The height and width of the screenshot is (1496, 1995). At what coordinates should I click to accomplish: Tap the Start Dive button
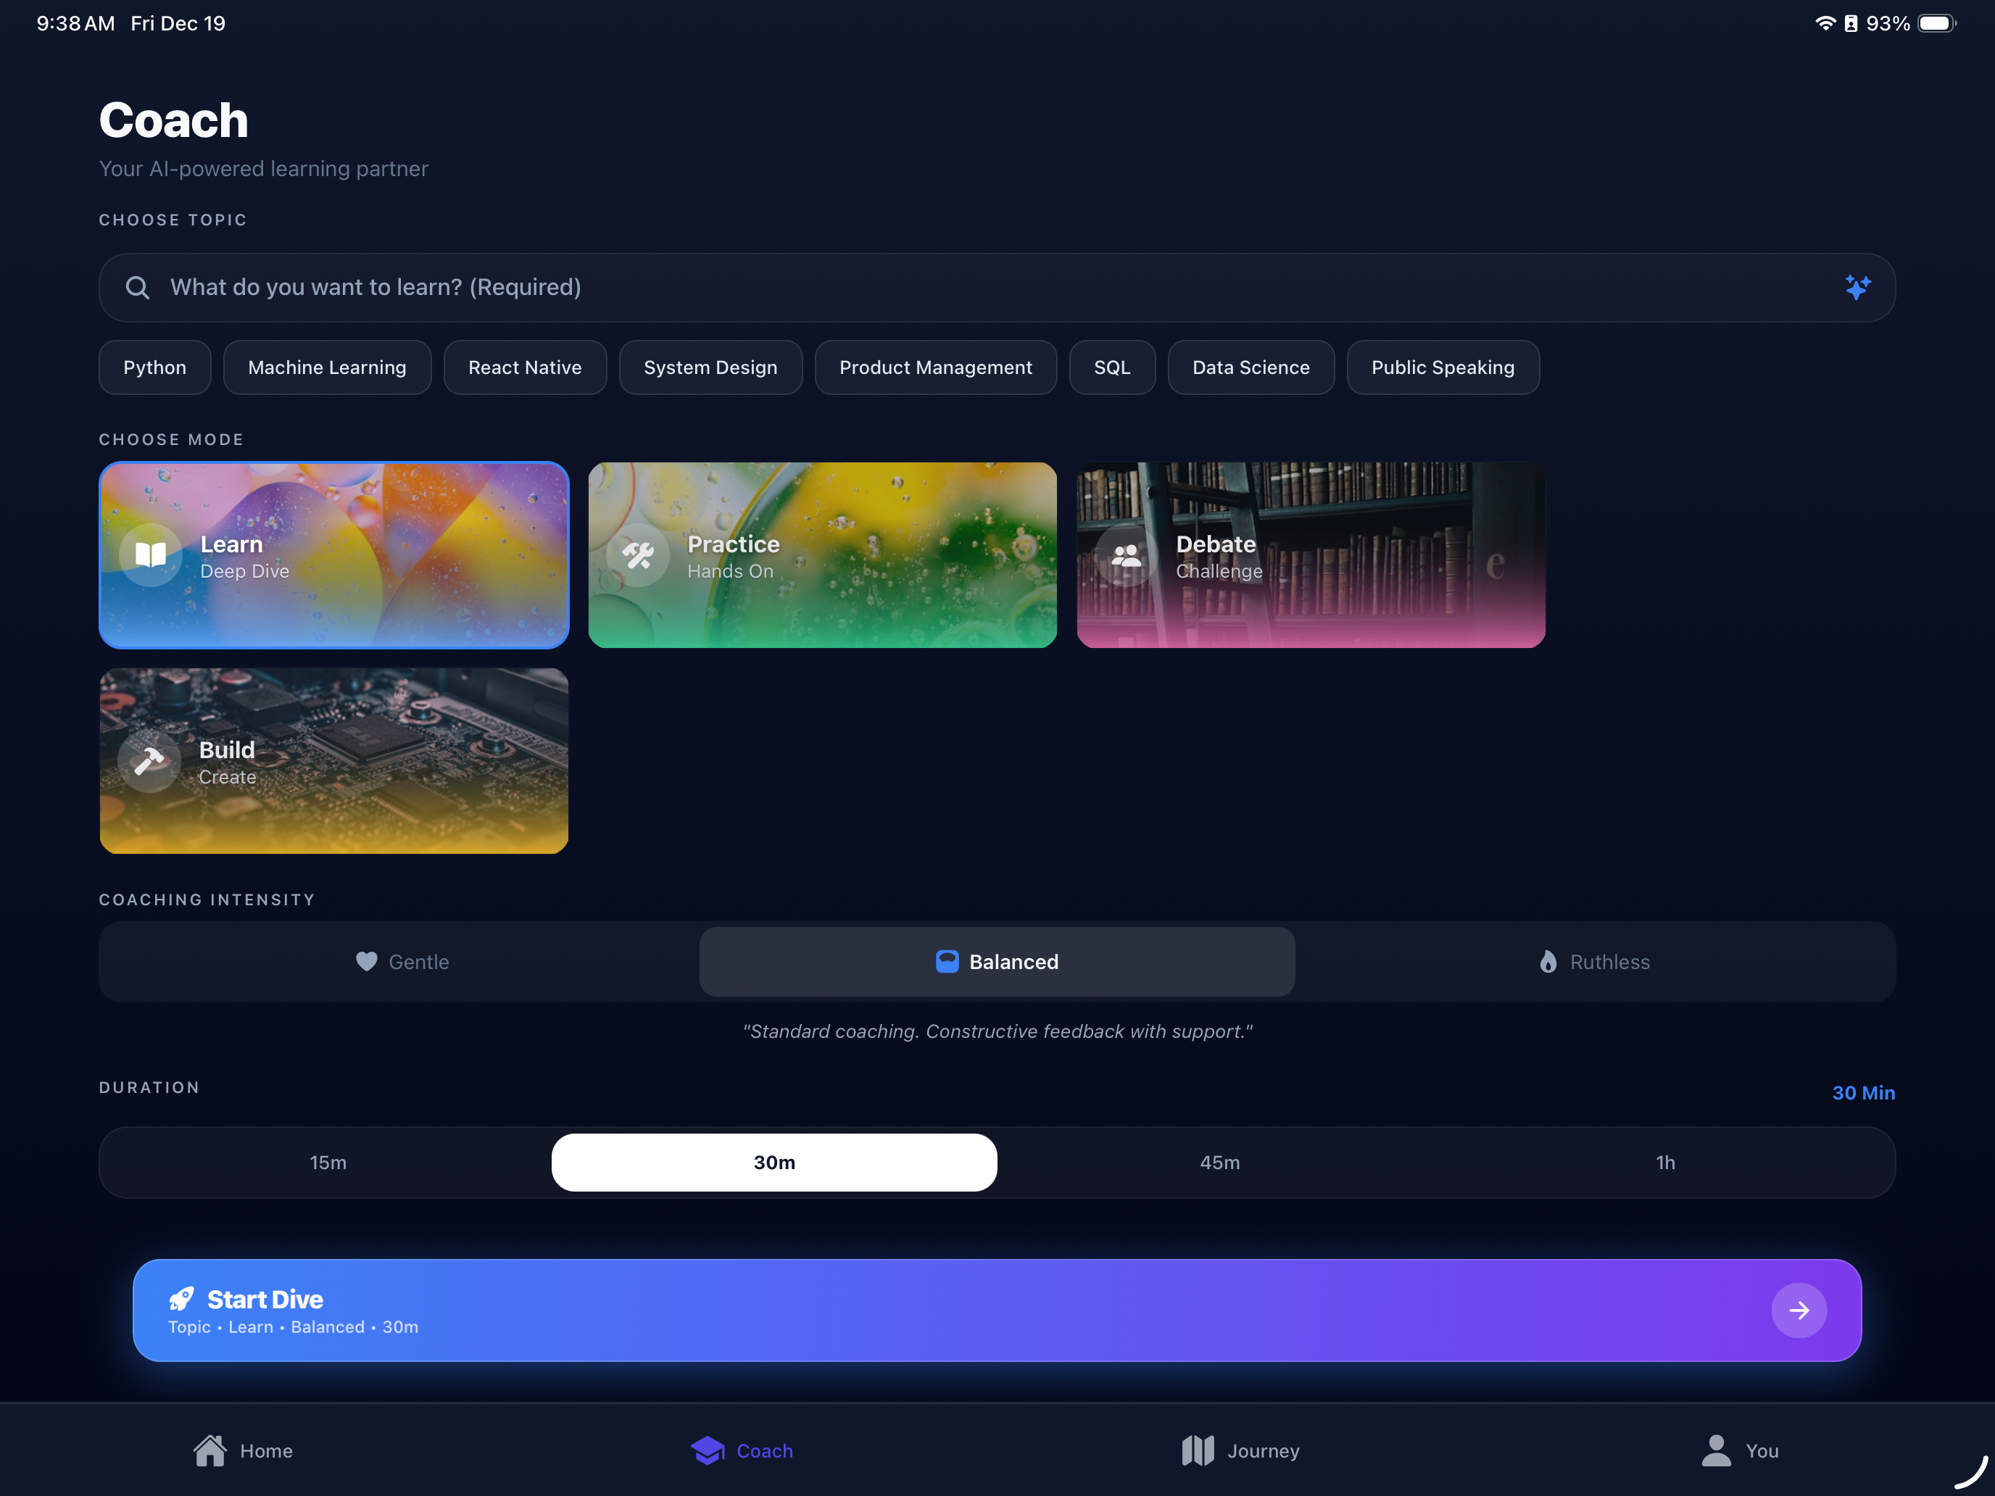click(997, 1310)
